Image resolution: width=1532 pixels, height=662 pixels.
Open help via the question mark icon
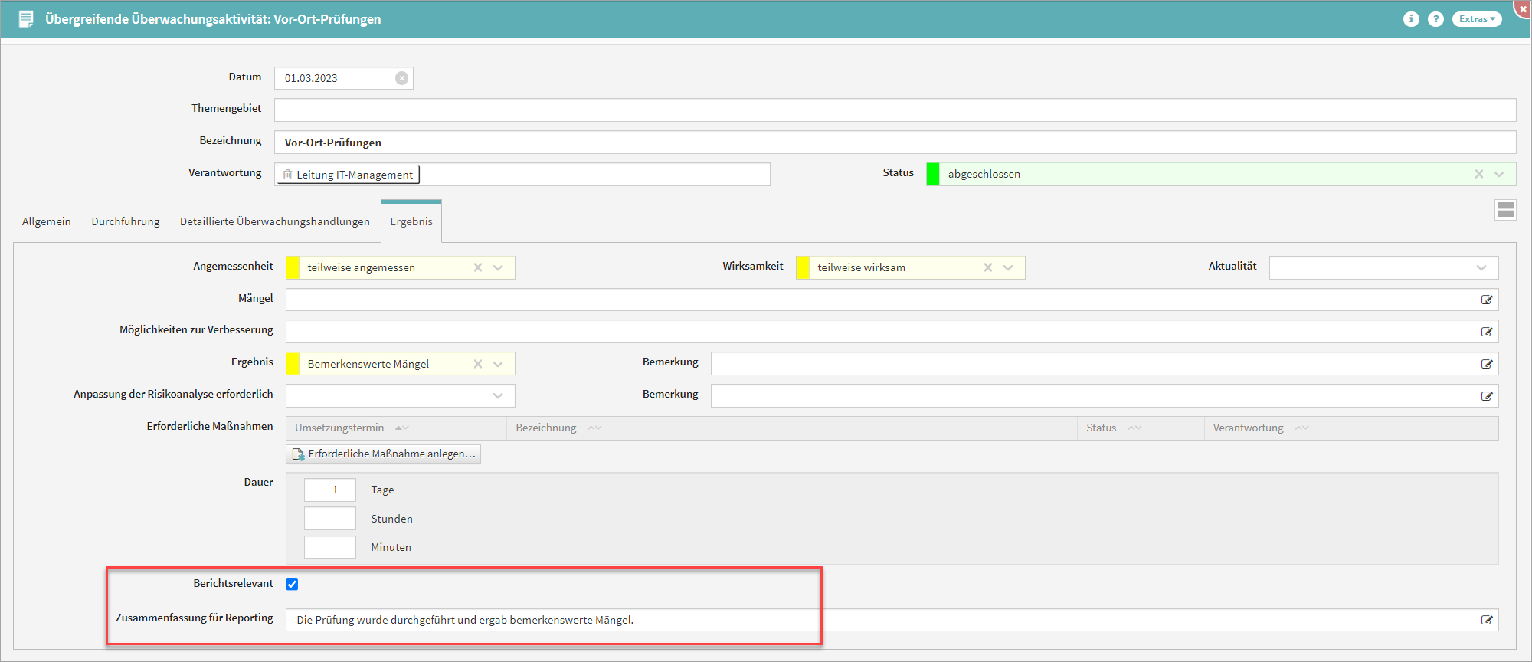click(1435, 19)
